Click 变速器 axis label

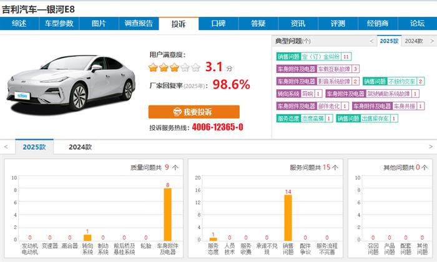coord(50,246)
